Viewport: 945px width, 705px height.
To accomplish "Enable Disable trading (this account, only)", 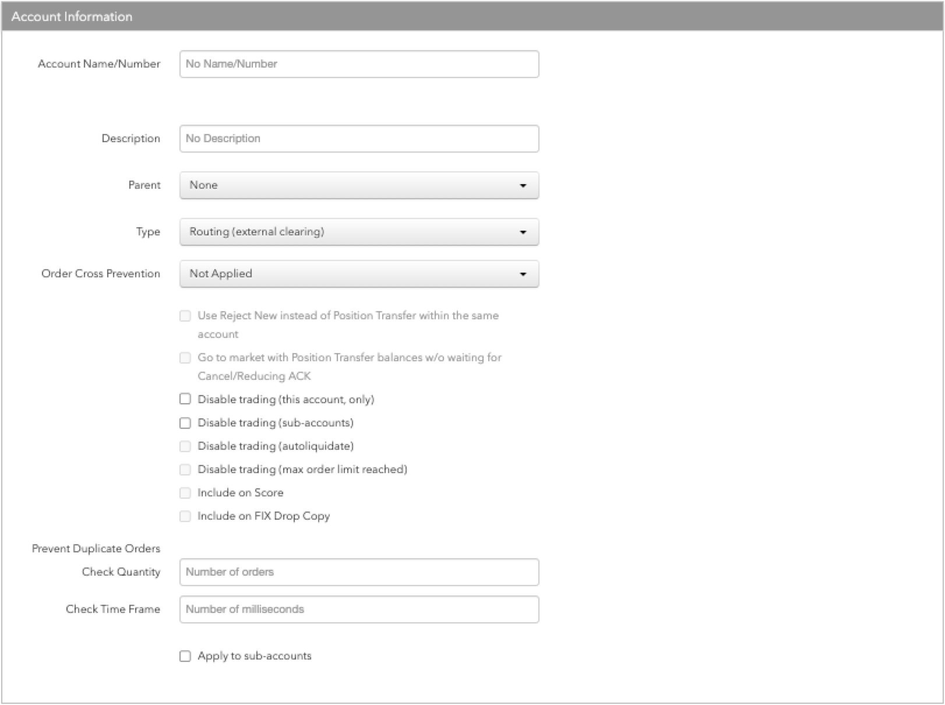I will [185, 399].
